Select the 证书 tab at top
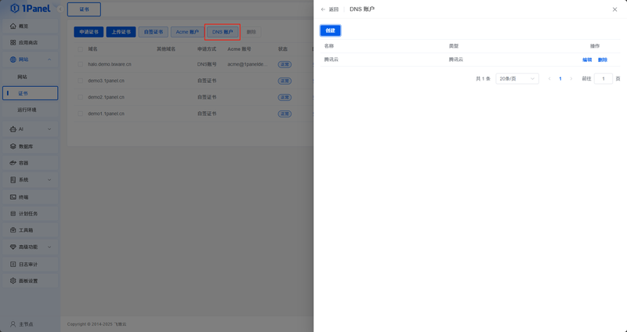This screenshot has width=627, height=332. pos(84,9)
